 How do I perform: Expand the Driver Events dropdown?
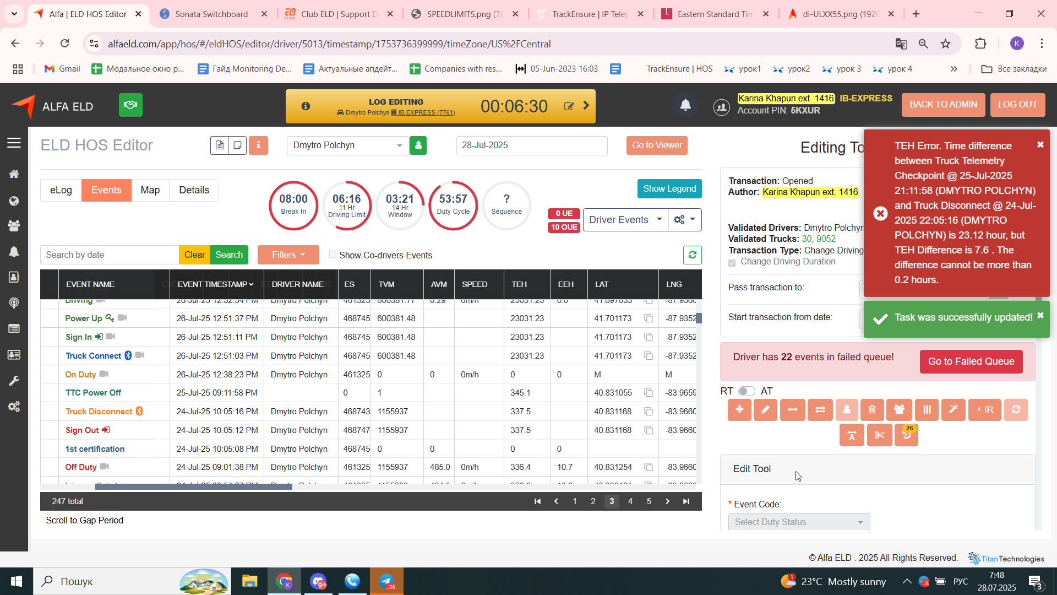625,220
